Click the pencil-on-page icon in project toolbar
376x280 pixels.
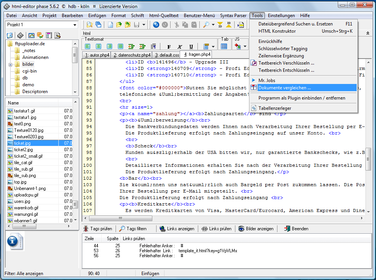(58, 36)
